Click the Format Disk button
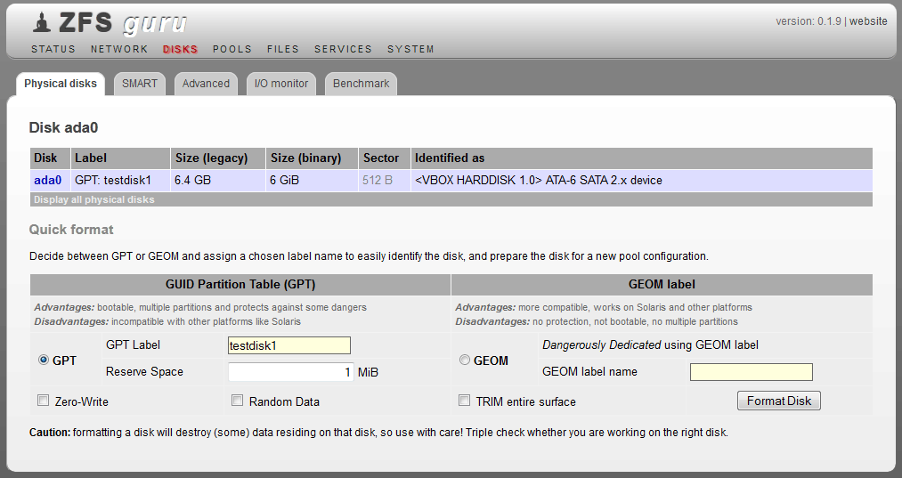 (x=779, y=401)
